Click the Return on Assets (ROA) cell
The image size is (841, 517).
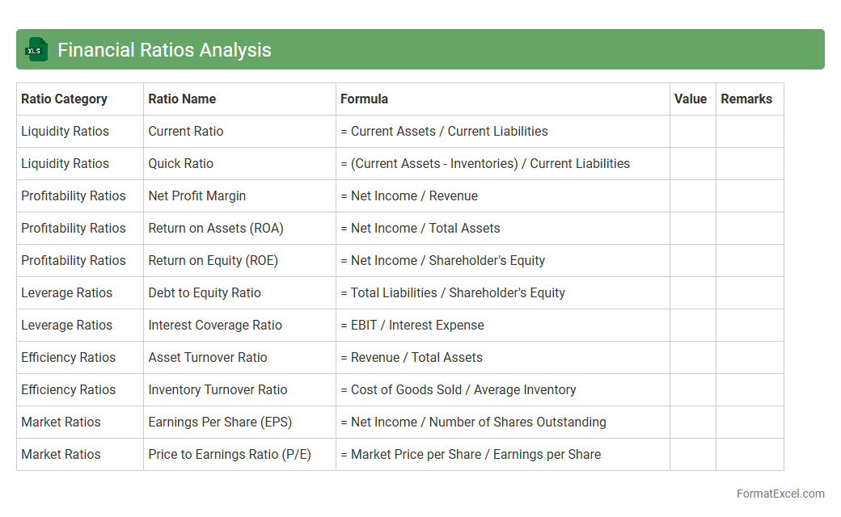pyautogui.click(x=216, y=229)
